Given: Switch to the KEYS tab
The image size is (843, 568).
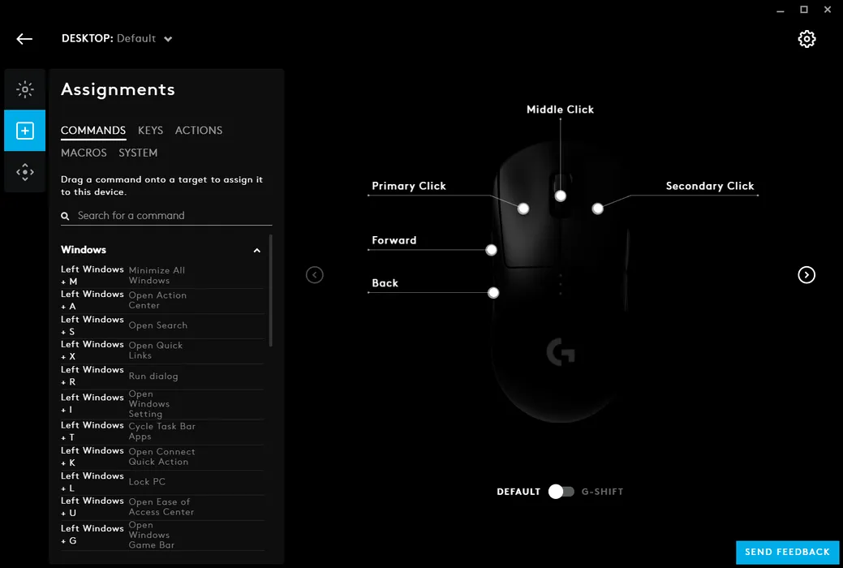Looking at the screenshot, I should tap(150, 130).
